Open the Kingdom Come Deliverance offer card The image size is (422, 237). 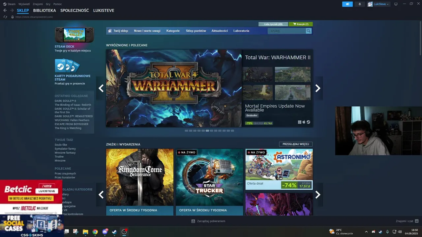(x=140, y=182)
